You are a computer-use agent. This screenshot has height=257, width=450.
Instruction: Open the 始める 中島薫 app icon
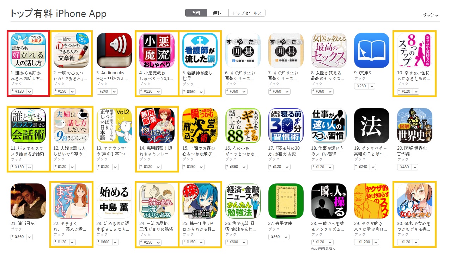[x=114, y=201]
